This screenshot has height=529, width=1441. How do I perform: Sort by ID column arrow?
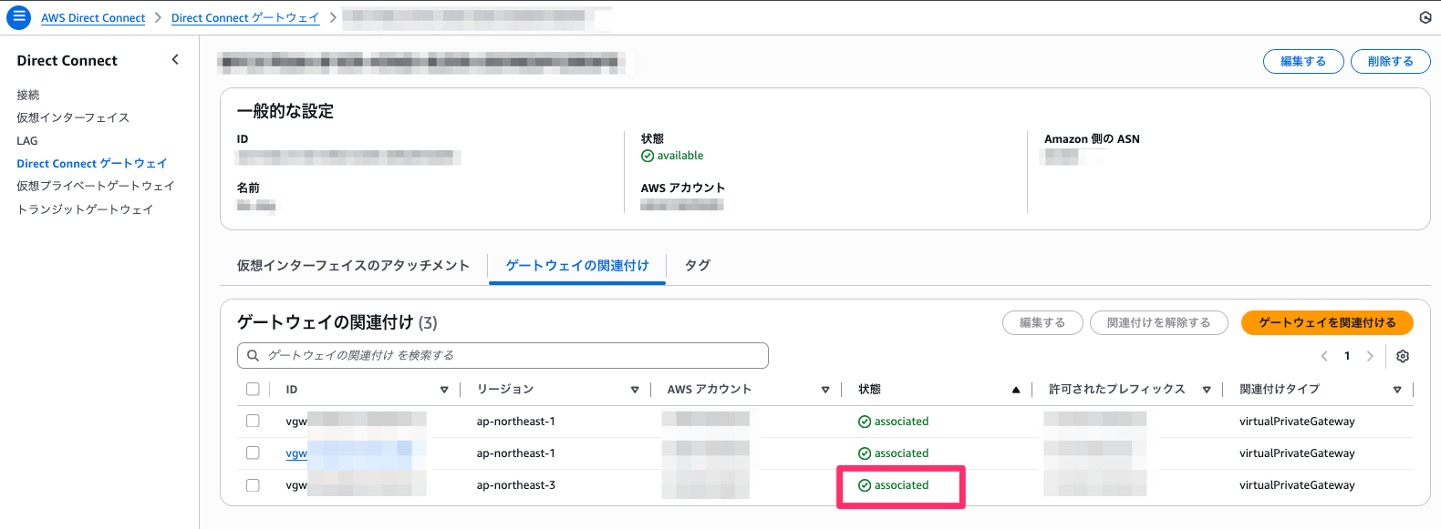(x=444, y=390)
